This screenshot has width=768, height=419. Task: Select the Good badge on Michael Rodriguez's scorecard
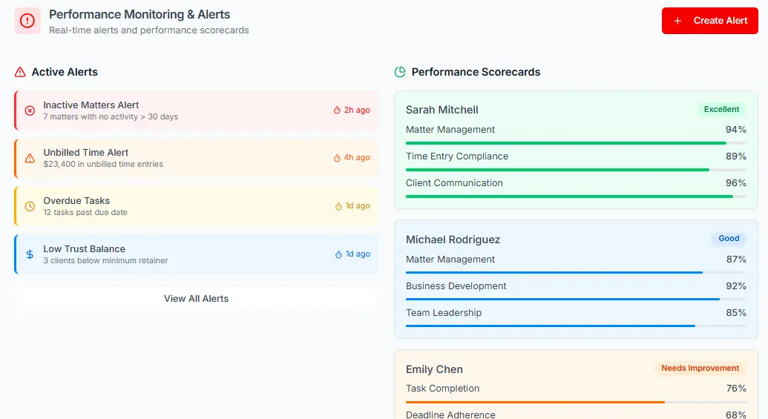(729, 239)
